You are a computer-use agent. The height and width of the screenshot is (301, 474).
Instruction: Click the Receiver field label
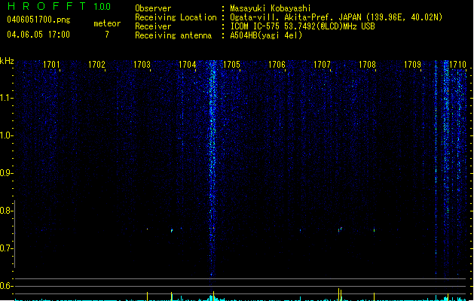tap(153, 26)
